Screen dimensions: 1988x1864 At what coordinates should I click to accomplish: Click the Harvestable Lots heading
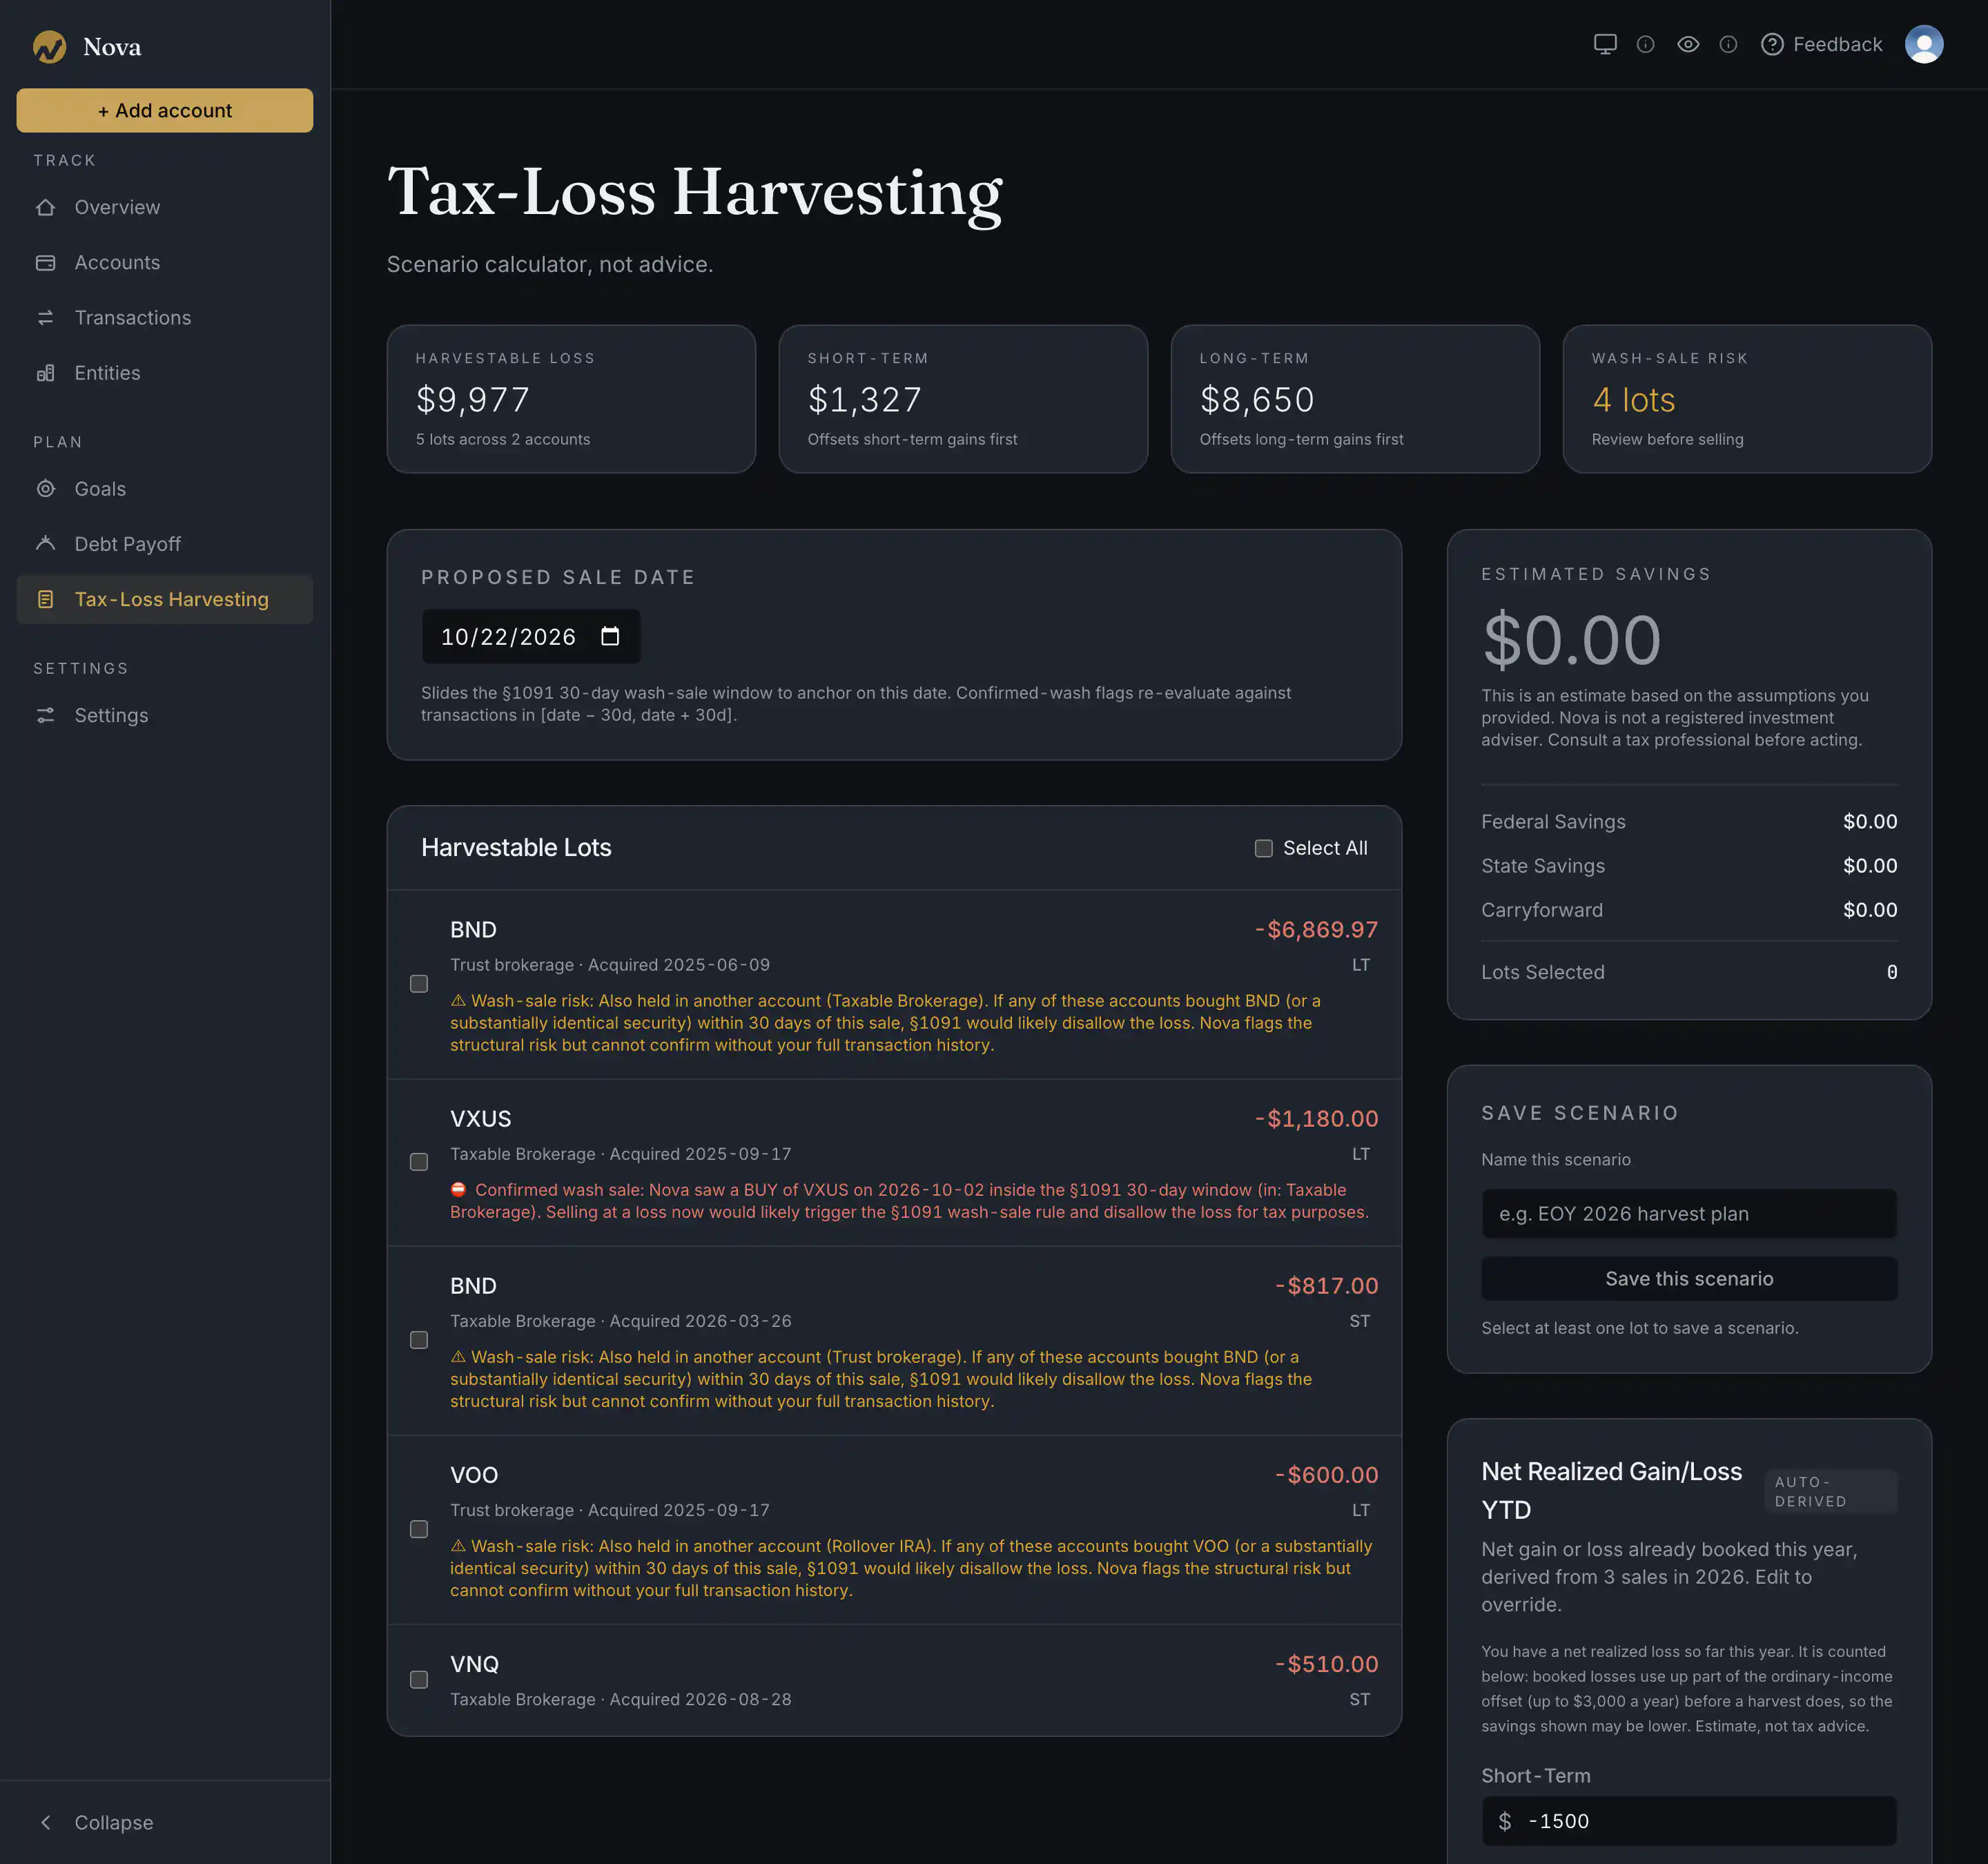coord(516,847)
